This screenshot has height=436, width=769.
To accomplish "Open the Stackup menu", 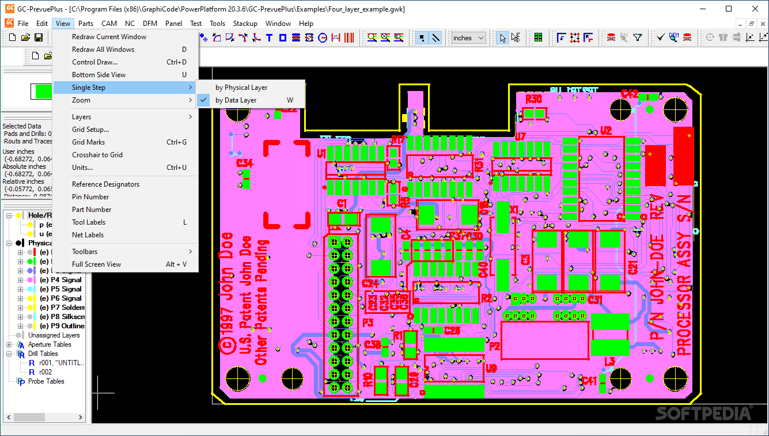I will tap(245, 24).
